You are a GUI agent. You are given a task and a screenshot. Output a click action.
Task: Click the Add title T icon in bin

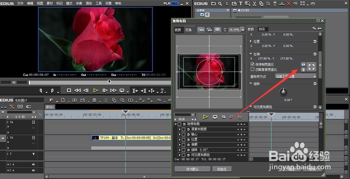pos(241,4)
